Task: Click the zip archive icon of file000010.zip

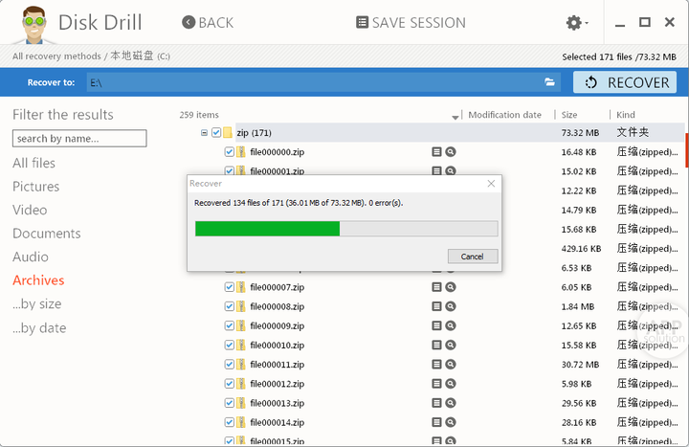Action: pos(241,345)
